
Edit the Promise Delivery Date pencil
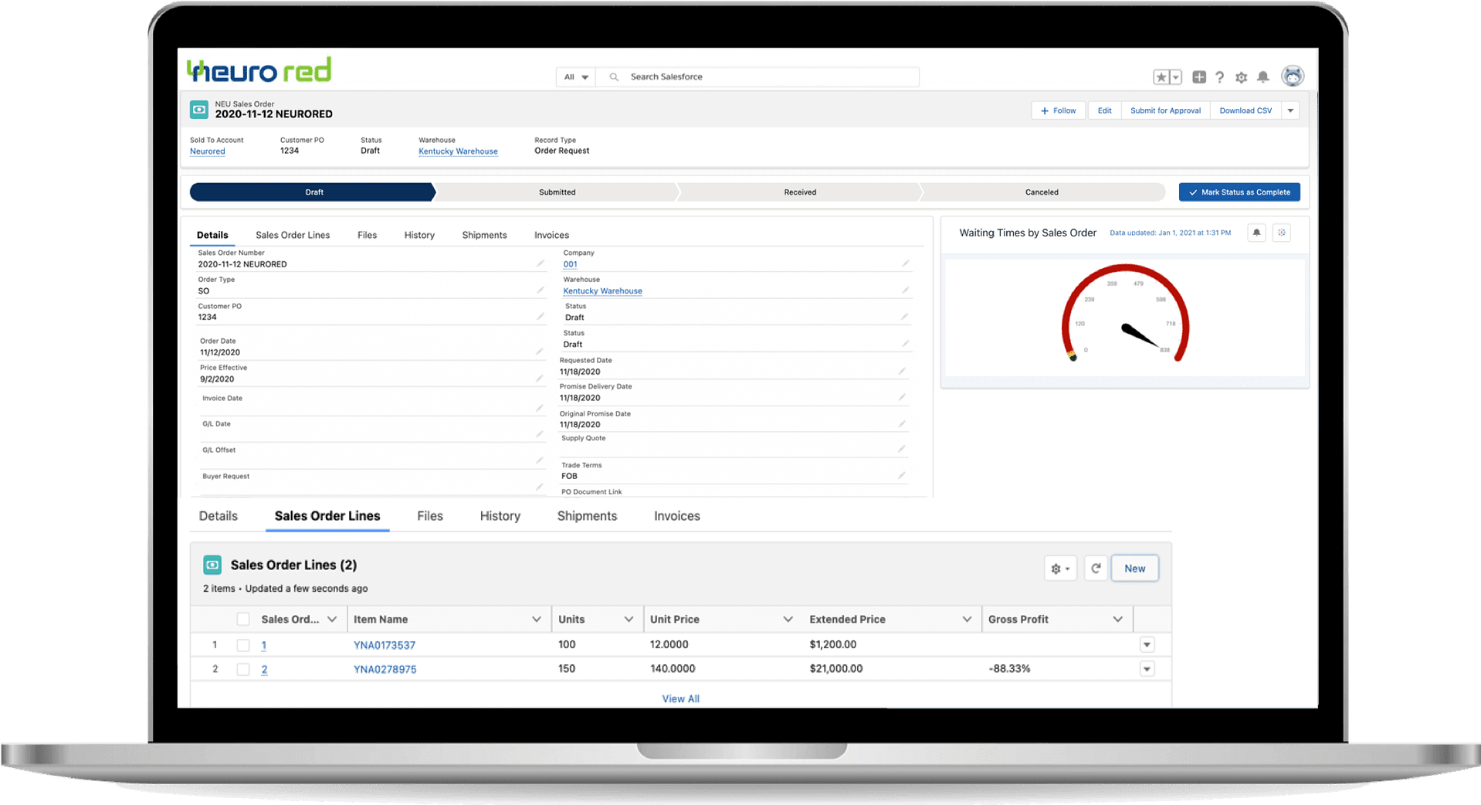click(902, 397)
